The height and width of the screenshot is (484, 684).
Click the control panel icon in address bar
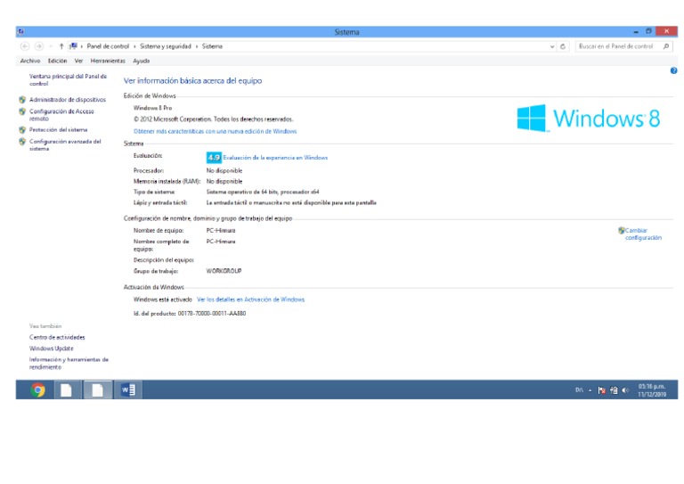(74, 45)
